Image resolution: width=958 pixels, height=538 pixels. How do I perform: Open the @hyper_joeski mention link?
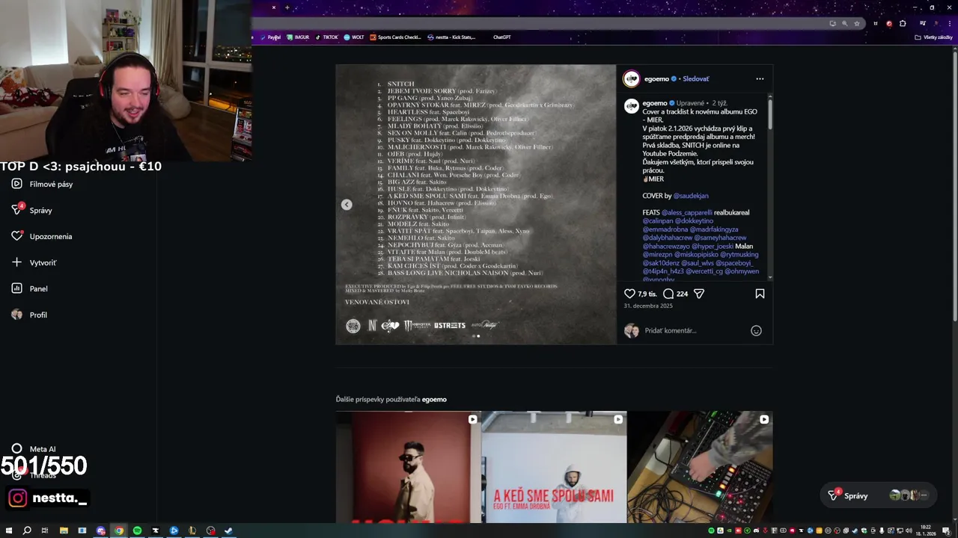(713, 246)
